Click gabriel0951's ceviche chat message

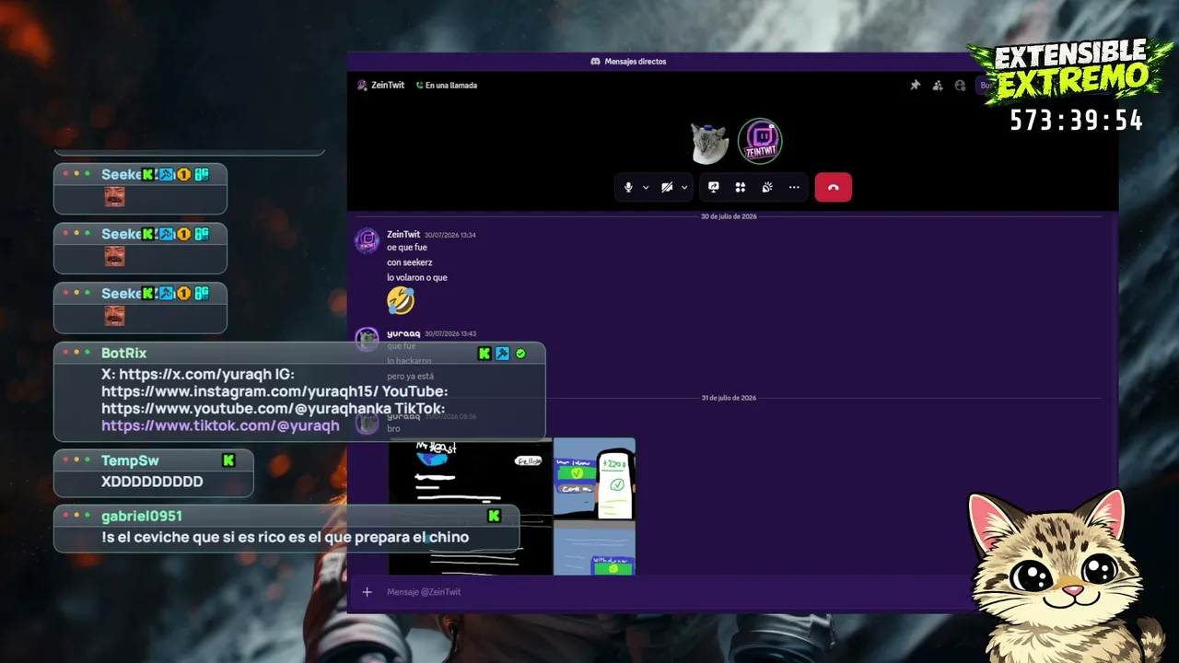[x=286, y=537]
